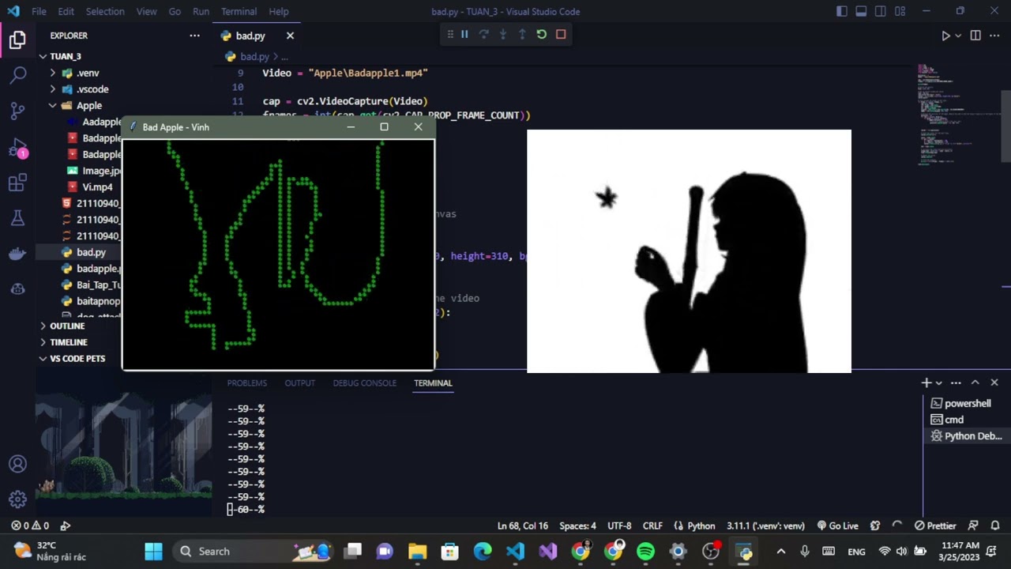Collapse the TUAN_3 root folder

66,56
